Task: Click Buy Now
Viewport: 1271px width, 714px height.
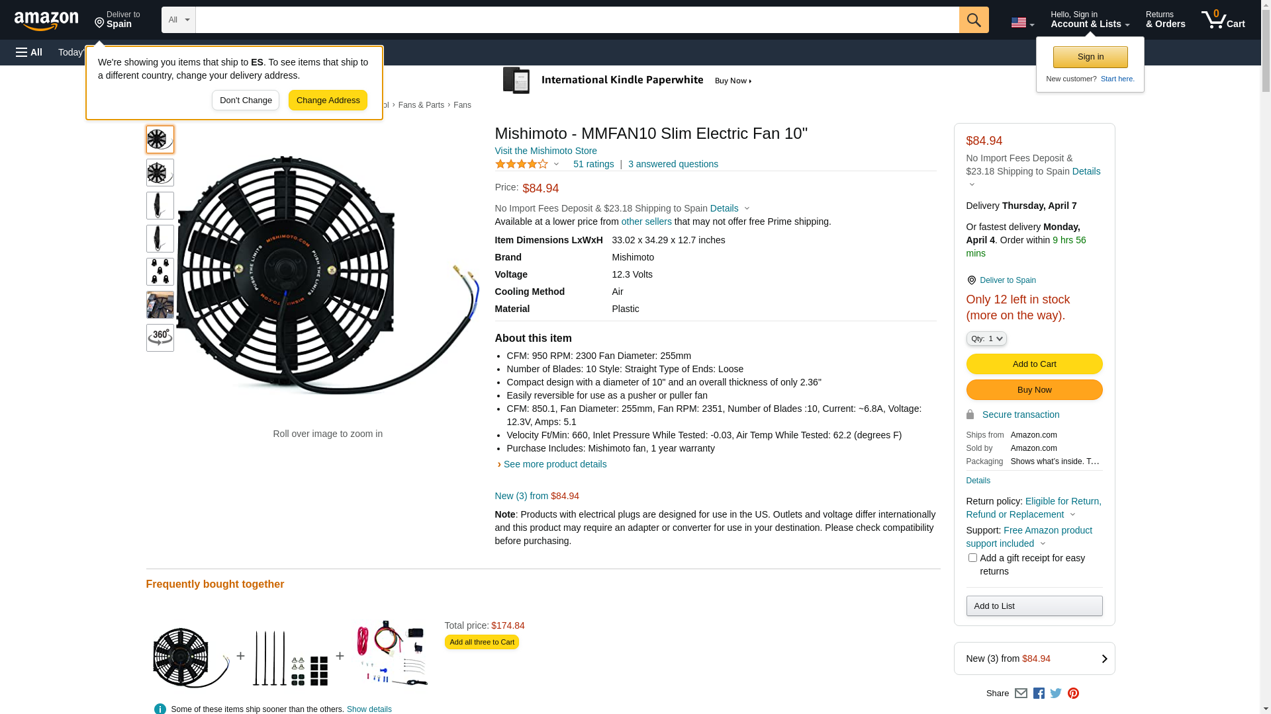Action: point(1034,389)
